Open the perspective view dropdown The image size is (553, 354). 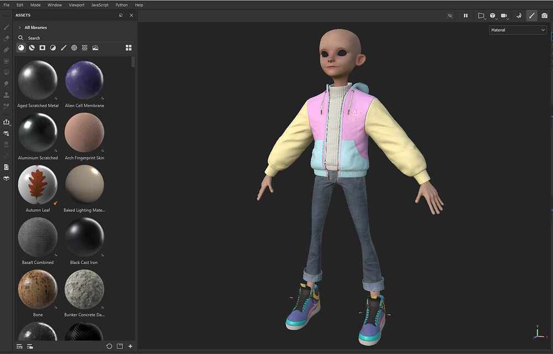tap(481, 15)
